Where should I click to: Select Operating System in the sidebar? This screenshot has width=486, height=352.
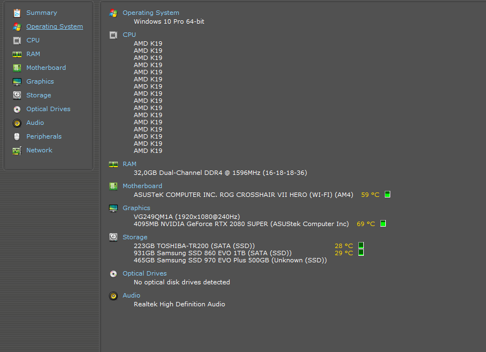point(54,26)
